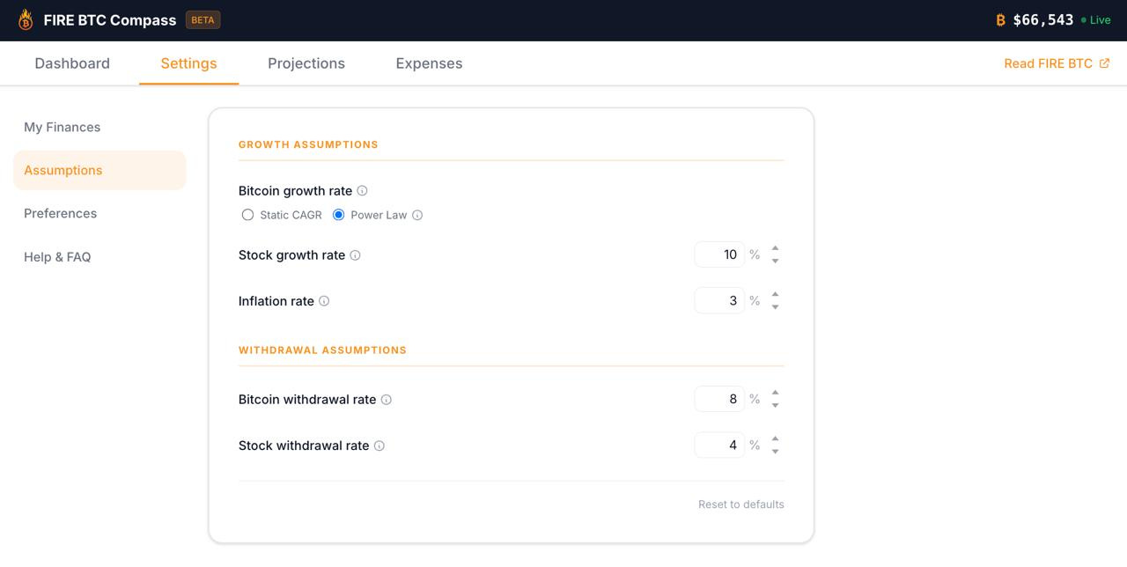Increase the Inflation rate value

tap(775, 294)
